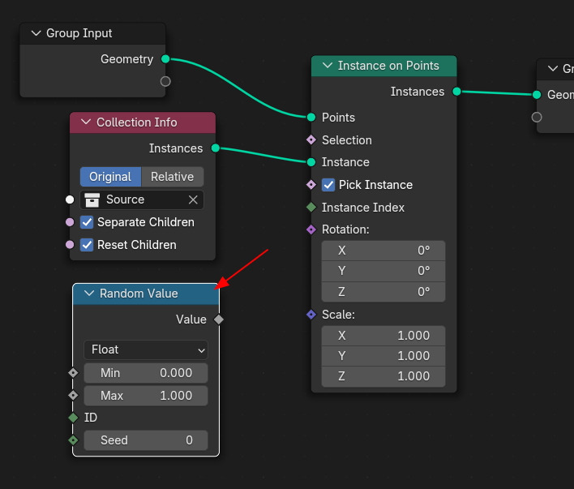Click the Seed input socket
The image size is (574, 489).
coord(73,440)
